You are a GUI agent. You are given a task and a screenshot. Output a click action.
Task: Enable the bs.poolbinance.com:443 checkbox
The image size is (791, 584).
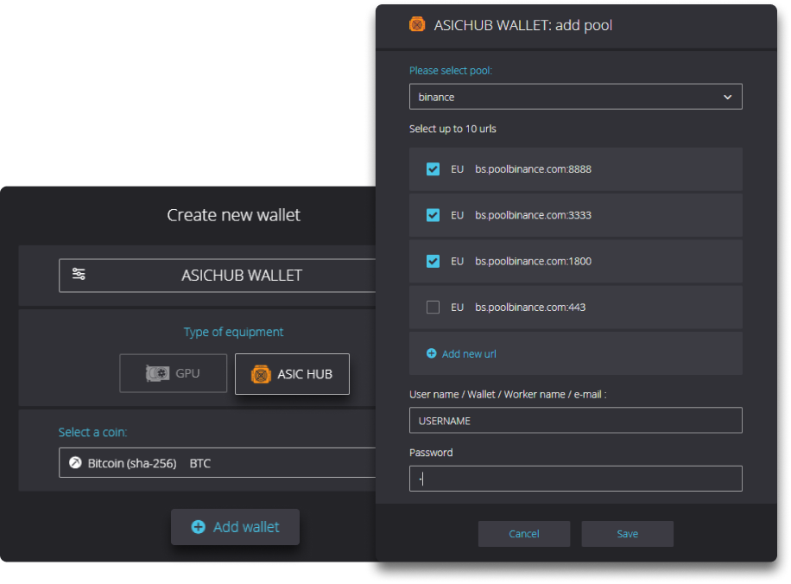tap(433, 307)
